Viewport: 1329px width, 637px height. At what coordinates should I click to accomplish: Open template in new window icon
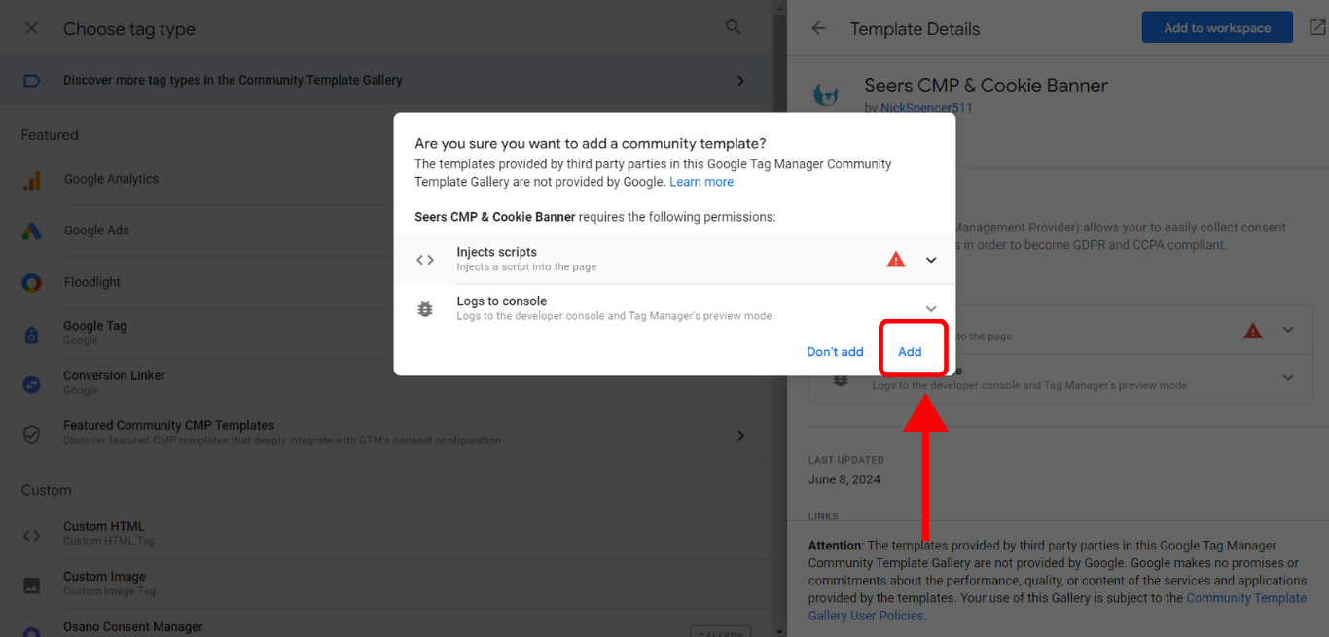(x=1316, y=28)
